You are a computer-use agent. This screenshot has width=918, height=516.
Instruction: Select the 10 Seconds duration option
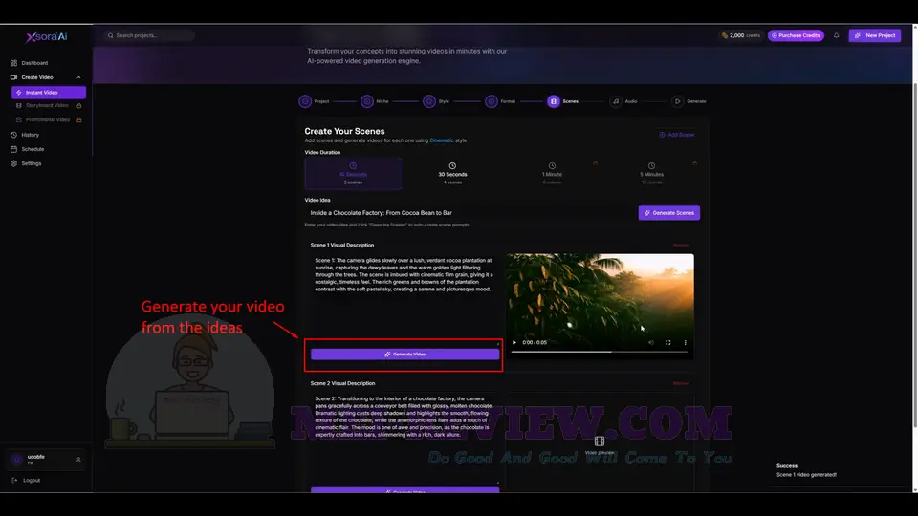(x=353, y=174)
